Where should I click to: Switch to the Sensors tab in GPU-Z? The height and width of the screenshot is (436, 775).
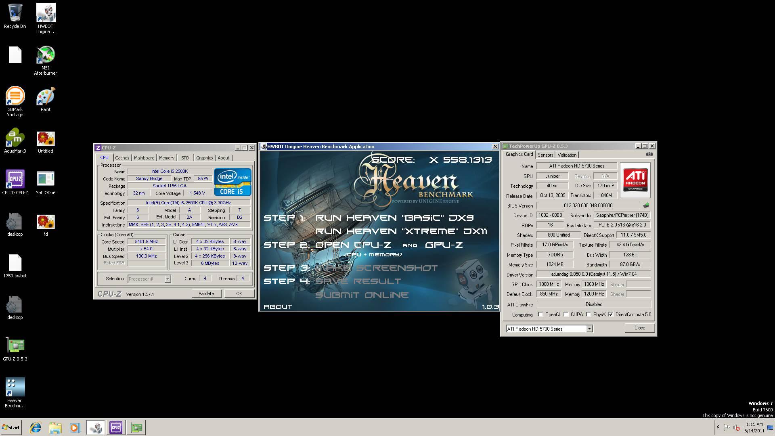pos(545,155)
